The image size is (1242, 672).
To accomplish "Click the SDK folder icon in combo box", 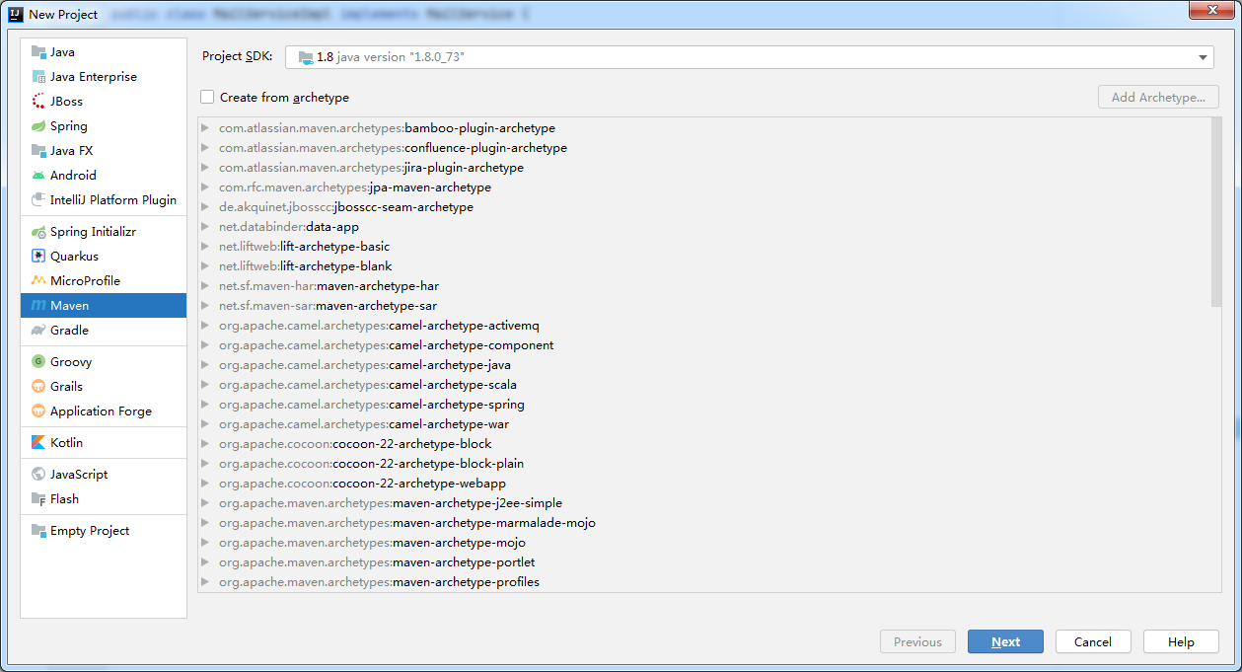I will tap(305, 57).
